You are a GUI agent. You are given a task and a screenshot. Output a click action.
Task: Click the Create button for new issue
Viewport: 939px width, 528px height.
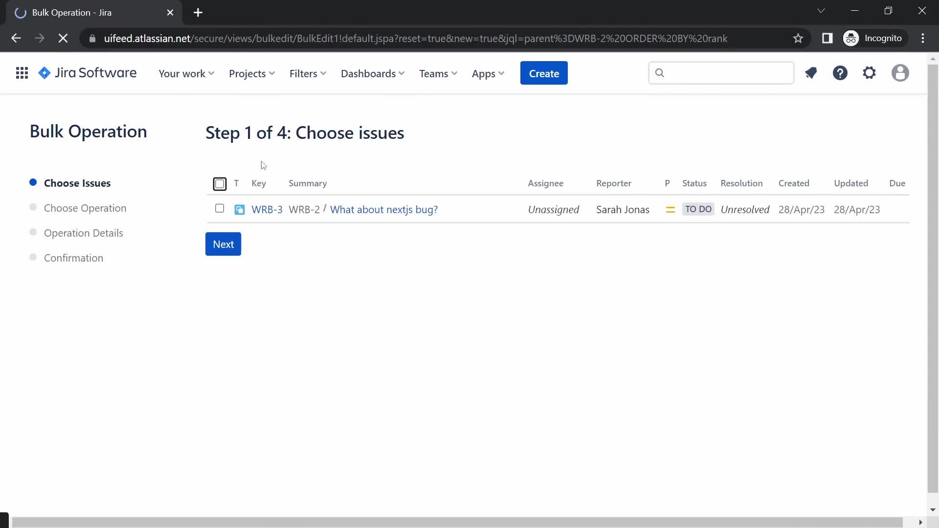point(544,73)
